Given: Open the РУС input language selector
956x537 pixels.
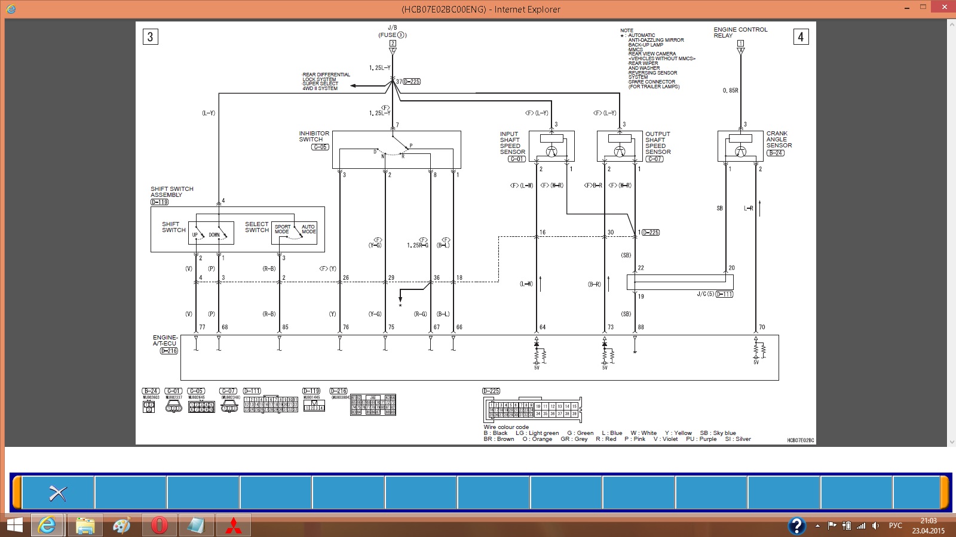Looking at the screenshot, I should 895,526.
